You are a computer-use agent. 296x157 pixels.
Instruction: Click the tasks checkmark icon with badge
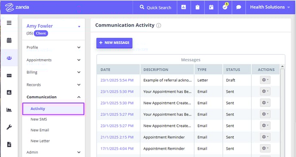[x=225, y=7]
